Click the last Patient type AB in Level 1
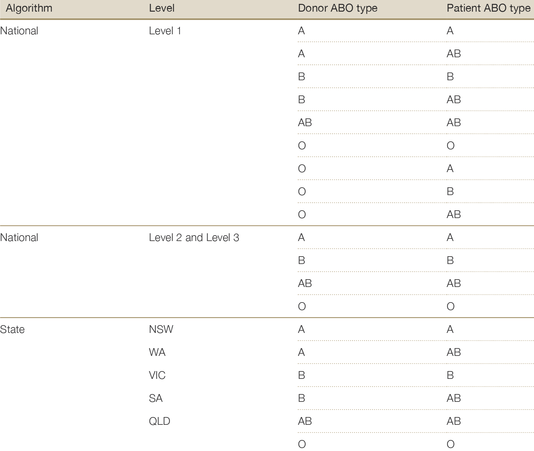 pyautogui.click(x=454, y=214)
